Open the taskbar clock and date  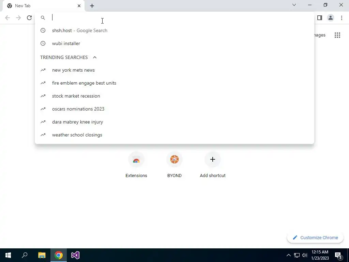tap(320, 255)
